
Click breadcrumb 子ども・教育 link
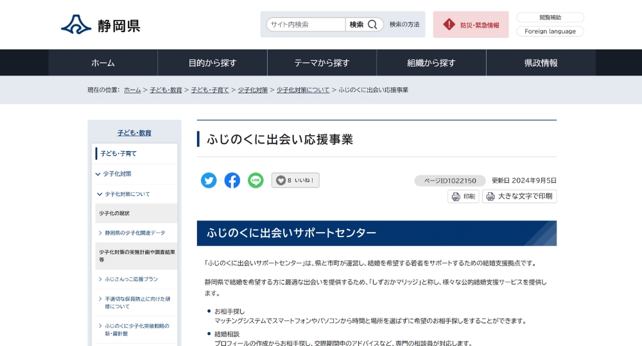tap(166, 90)
